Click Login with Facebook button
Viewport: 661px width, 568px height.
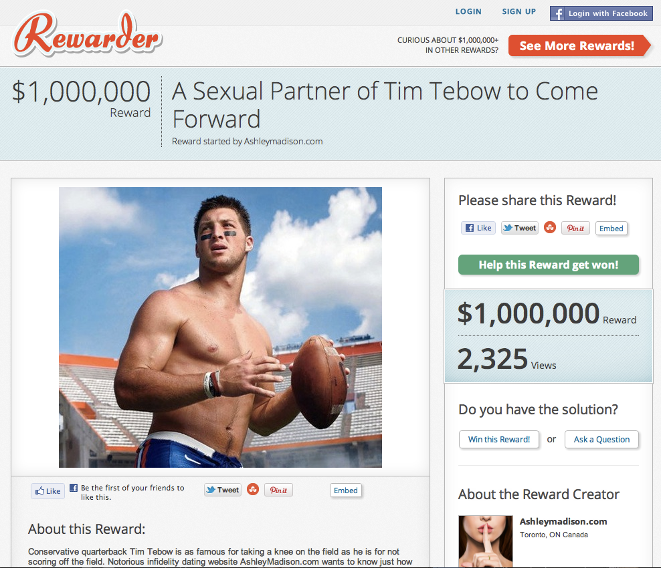[601, 13]
